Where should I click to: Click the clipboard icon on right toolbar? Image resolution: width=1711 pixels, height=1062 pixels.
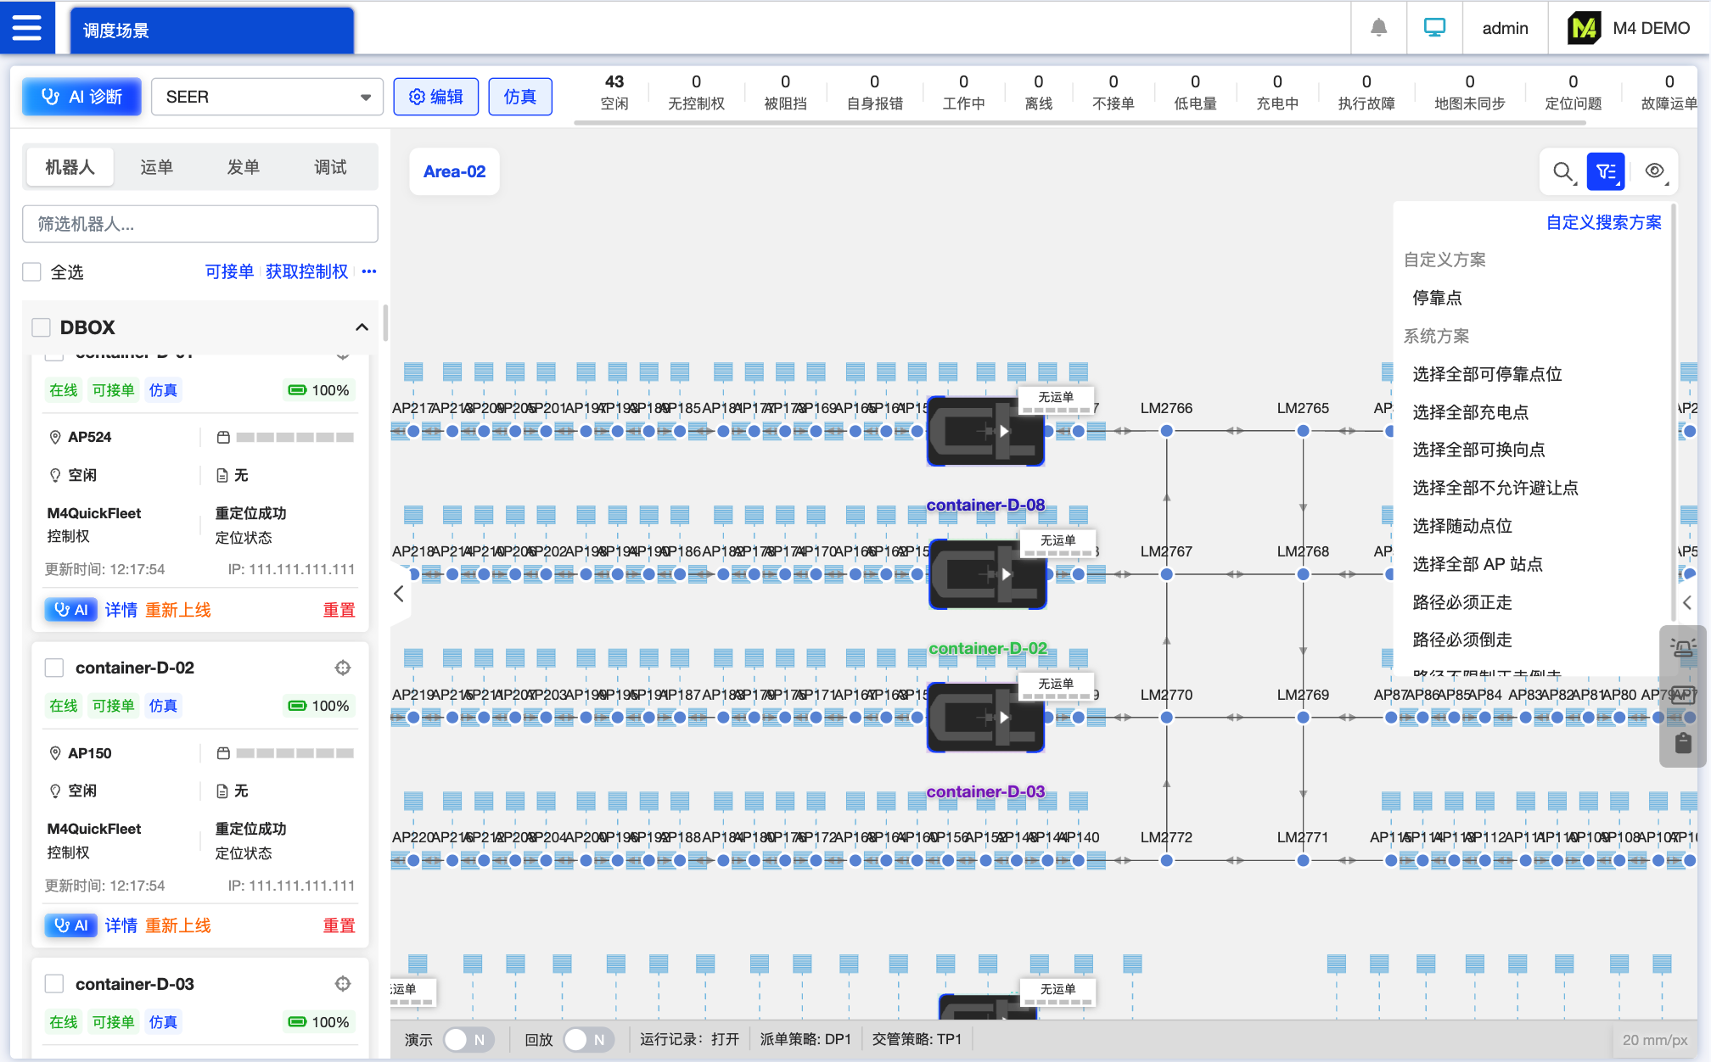point(1683,744)
